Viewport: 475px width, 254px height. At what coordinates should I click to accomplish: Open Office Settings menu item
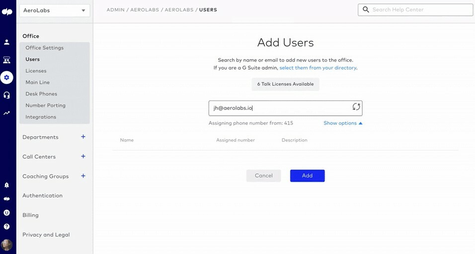coord(45,48)
